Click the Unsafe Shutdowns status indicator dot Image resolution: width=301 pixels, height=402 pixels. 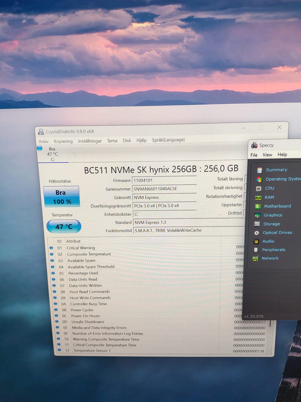point(57,322)
